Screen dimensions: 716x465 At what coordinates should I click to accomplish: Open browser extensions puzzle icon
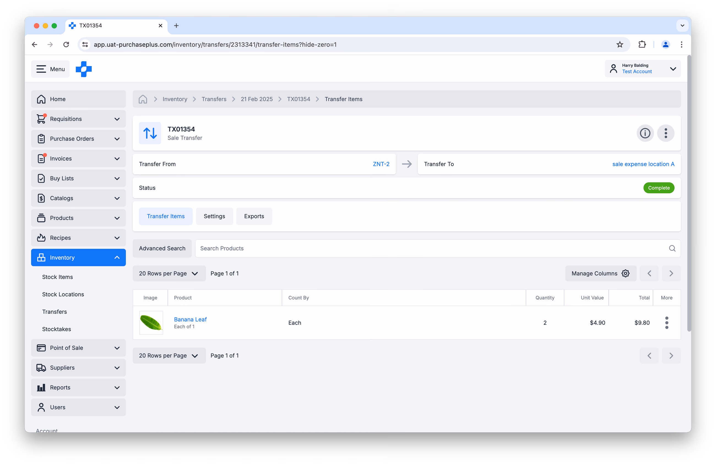coord(642,45)
